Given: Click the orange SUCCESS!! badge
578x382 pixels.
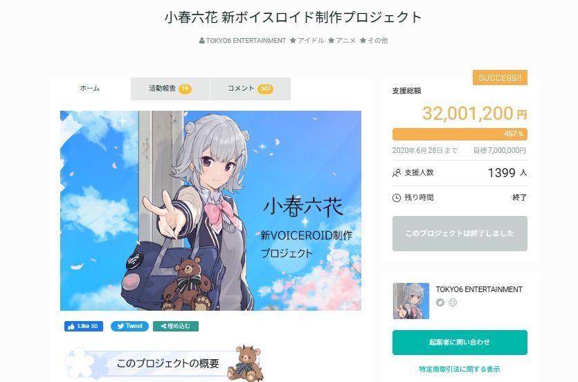Looking at the screenshot, I should [x=500, y=78].
